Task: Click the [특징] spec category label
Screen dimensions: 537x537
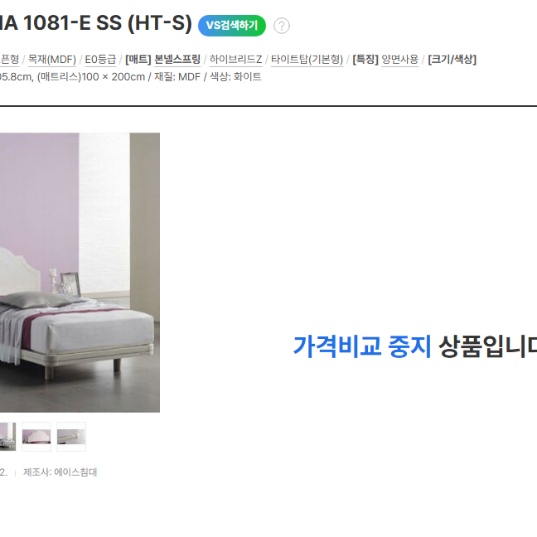Action: pyautogui.click(x=365, y=60)
